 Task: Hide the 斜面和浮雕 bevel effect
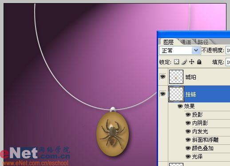188,140
